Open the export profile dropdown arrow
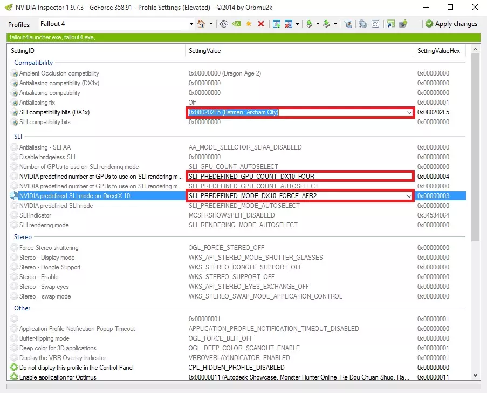The width and height of the screenshot is (487, 393). (318, 24)
